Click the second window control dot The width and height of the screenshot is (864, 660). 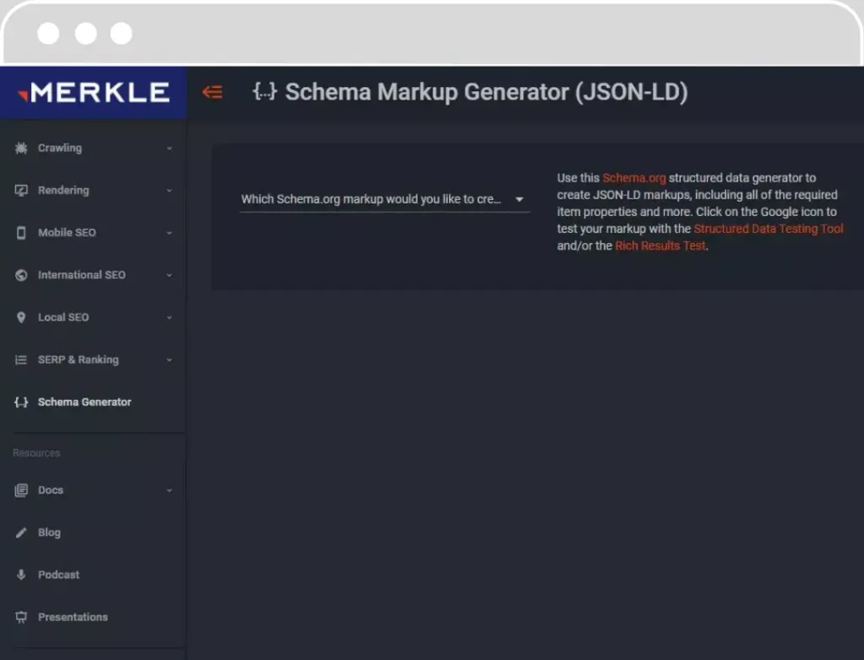tap(85, 33)
